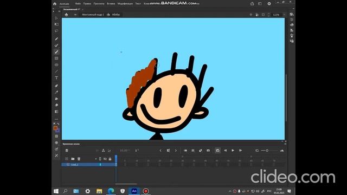Delete the selected layer with trash icon

click(x=79, y=159)
